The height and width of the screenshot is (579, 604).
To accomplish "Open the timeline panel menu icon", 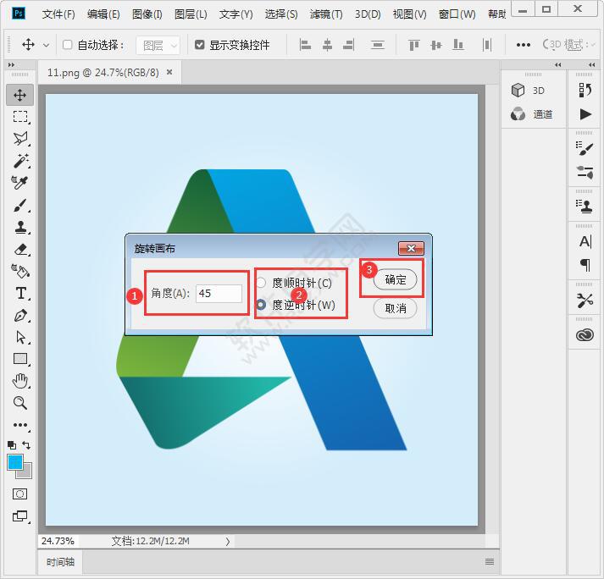I will pyautogui.click(x=490, y=562).
